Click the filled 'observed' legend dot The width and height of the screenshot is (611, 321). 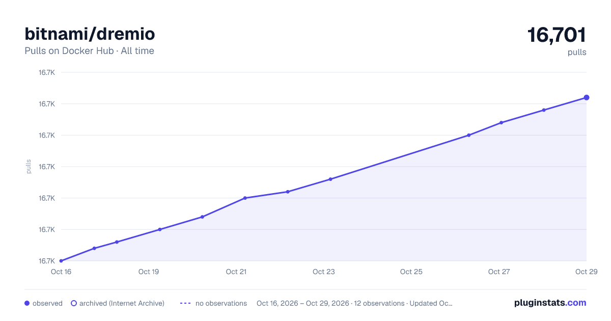point(27,303)
